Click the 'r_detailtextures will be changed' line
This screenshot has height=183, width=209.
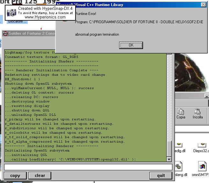tap(59, 124)
